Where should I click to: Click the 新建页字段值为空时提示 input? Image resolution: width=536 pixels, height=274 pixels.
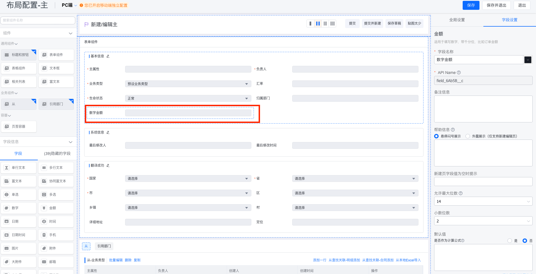[x=483, y=182]
